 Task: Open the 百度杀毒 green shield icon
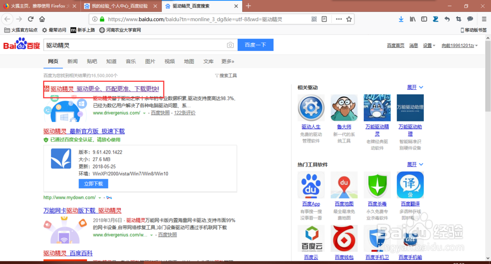[377, 185]
